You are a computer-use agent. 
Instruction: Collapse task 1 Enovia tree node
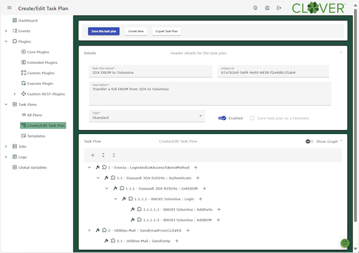pyautogui.click(x=89, y=167)
